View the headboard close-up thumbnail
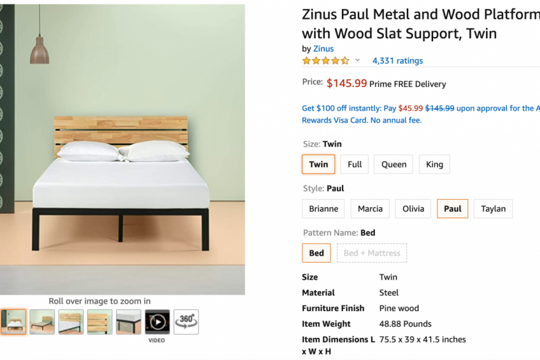The height and width of the screenshot is (360, 540). coord(71,322)
